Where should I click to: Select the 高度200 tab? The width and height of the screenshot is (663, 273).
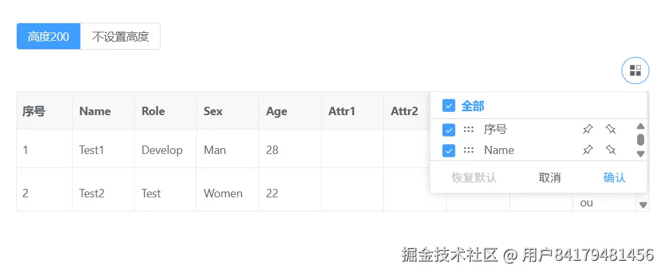point(49,36)
